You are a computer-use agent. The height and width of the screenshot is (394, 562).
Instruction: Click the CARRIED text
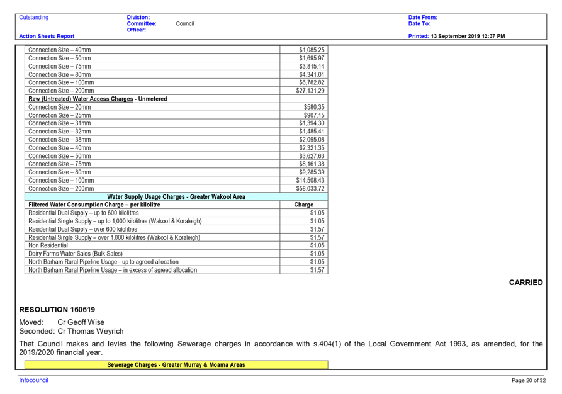525,283
